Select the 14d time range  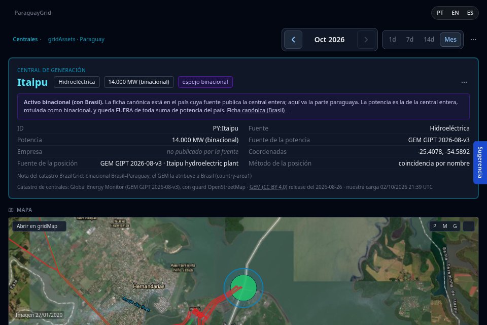click(x=429, y=40)
